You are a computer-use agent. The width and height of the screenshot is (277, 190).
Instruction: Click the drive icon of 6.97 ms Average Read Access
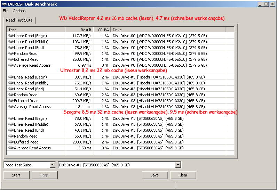[11, 65]
